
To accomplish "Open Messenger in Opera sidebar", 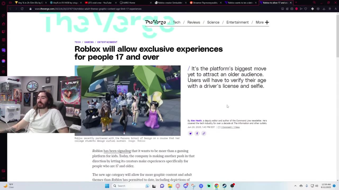I will tap(3, 61).
